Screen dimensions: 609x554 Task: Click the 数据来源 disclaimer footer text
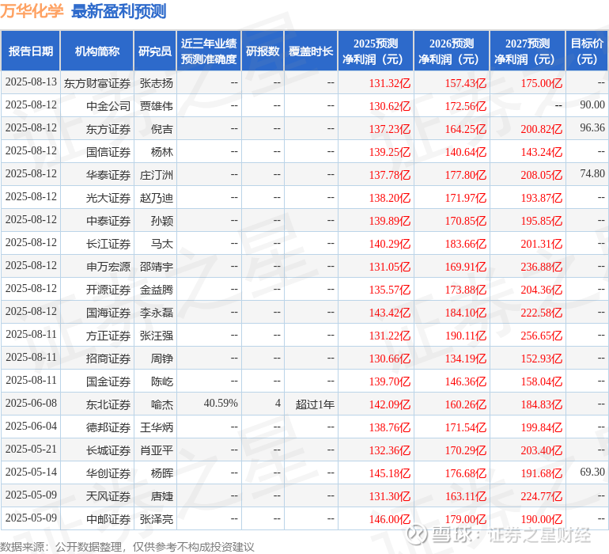[x=127, y=547]
